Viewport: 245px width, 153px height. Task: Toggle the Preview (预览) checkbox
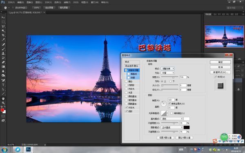(x=215, y=77)
